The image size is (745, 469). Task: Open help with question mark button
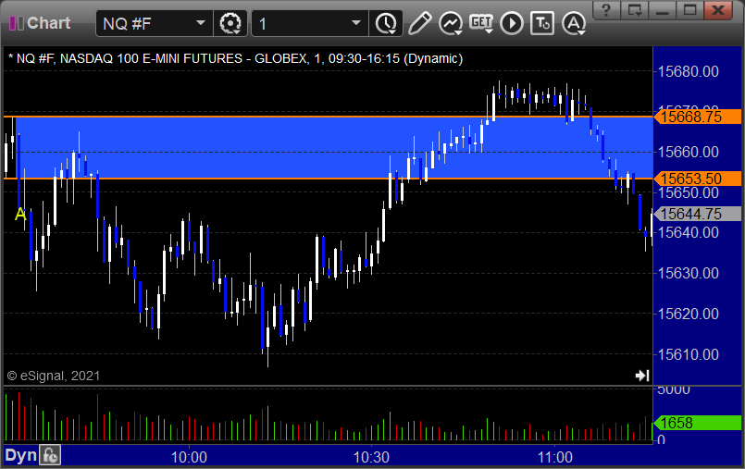606,10
